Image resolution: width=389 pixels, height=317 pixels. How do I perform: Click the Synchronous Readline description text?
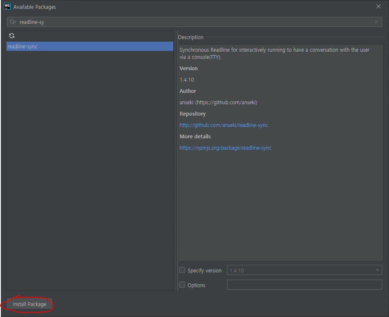(274, 53)
